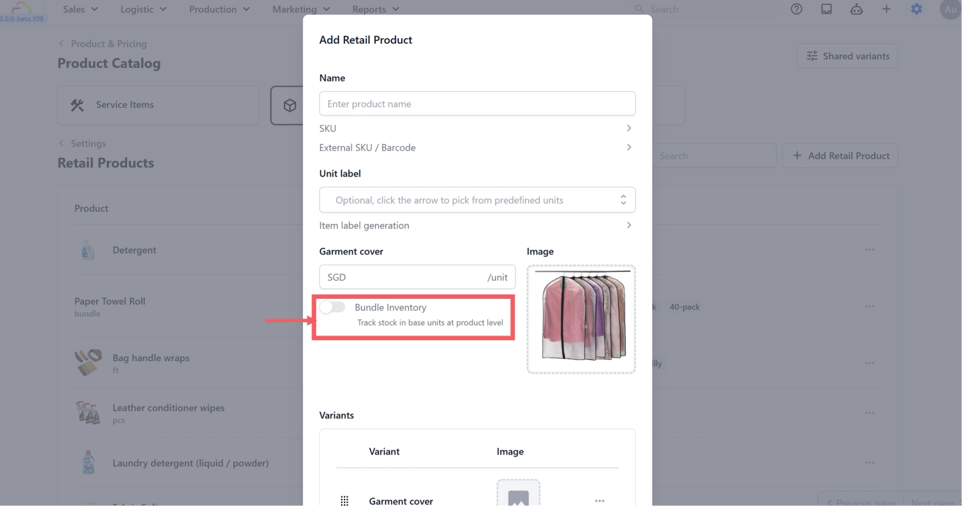The image size is (962, 506).
Task: Enable the Bundle Inventory toggle
Action: point(332,307)
